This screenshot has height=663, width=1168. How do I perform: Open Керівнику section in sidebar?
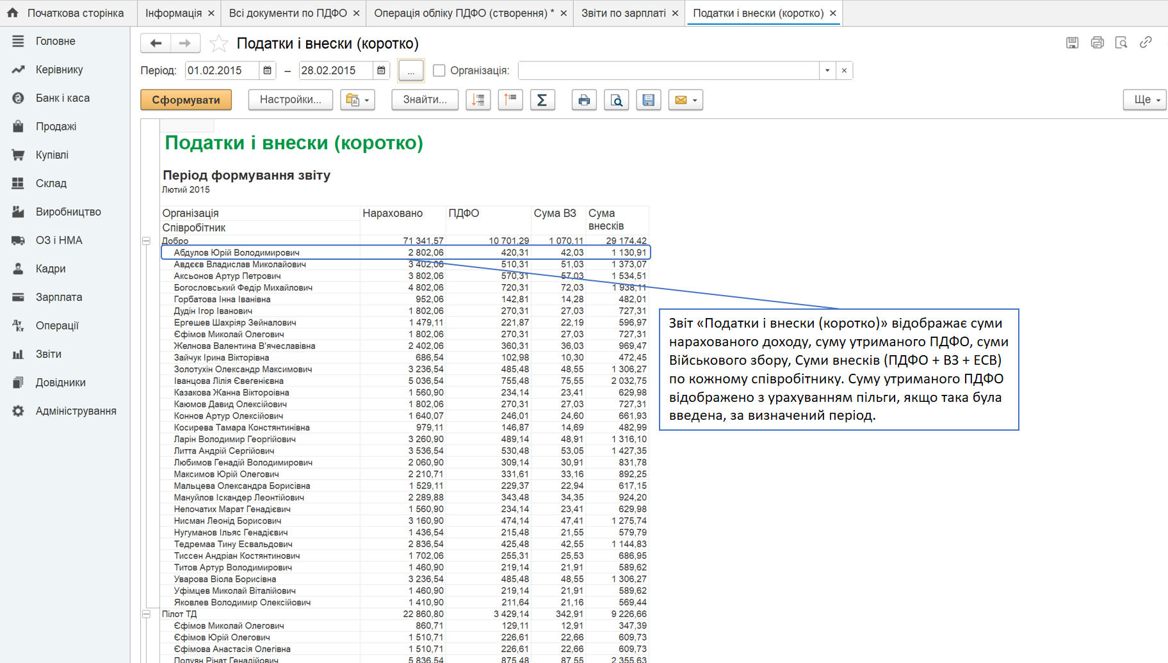65,69
